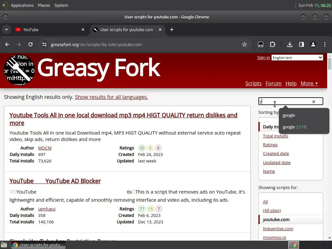Open the Applications menu
332x249 pixels.
pyautogui.click(x=22, y=5)
